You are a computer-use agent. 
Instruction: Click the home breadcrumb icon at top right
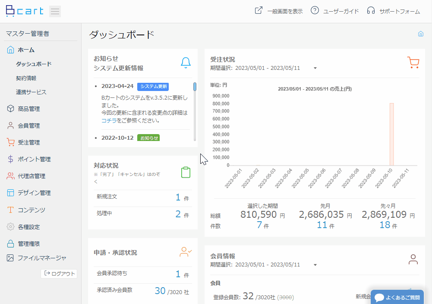click(421, 34)
